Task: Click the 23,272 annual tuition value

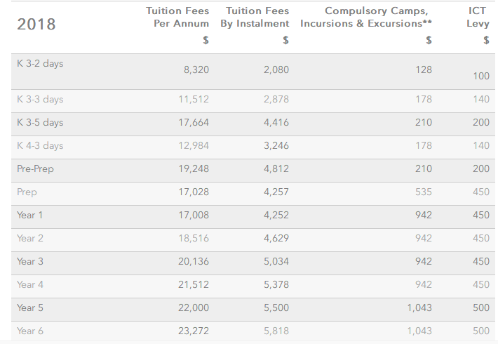Action: 194,331
